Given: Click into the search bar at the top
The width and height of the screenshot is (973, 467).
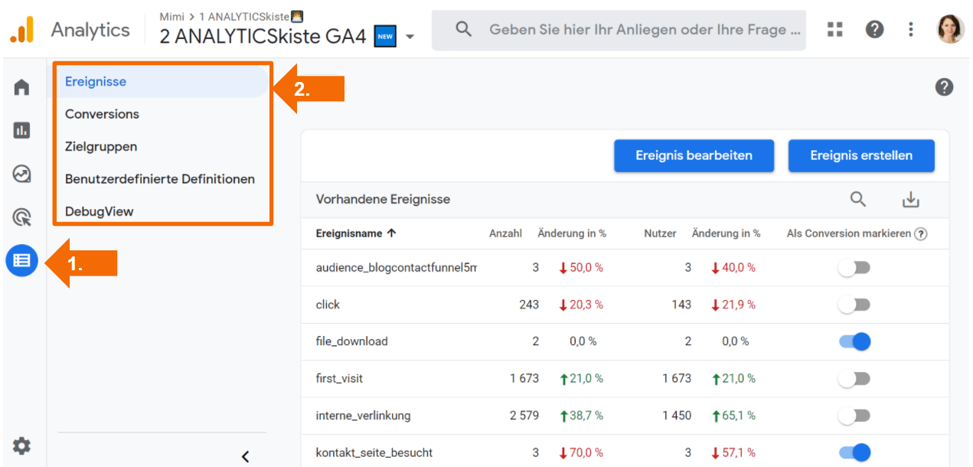Looking at the screenshot, I should pyautogui.click(x=619, y=30).
